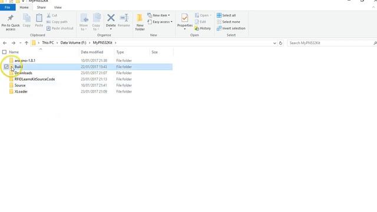Click the Paste ribbon icon

[39, 21]
